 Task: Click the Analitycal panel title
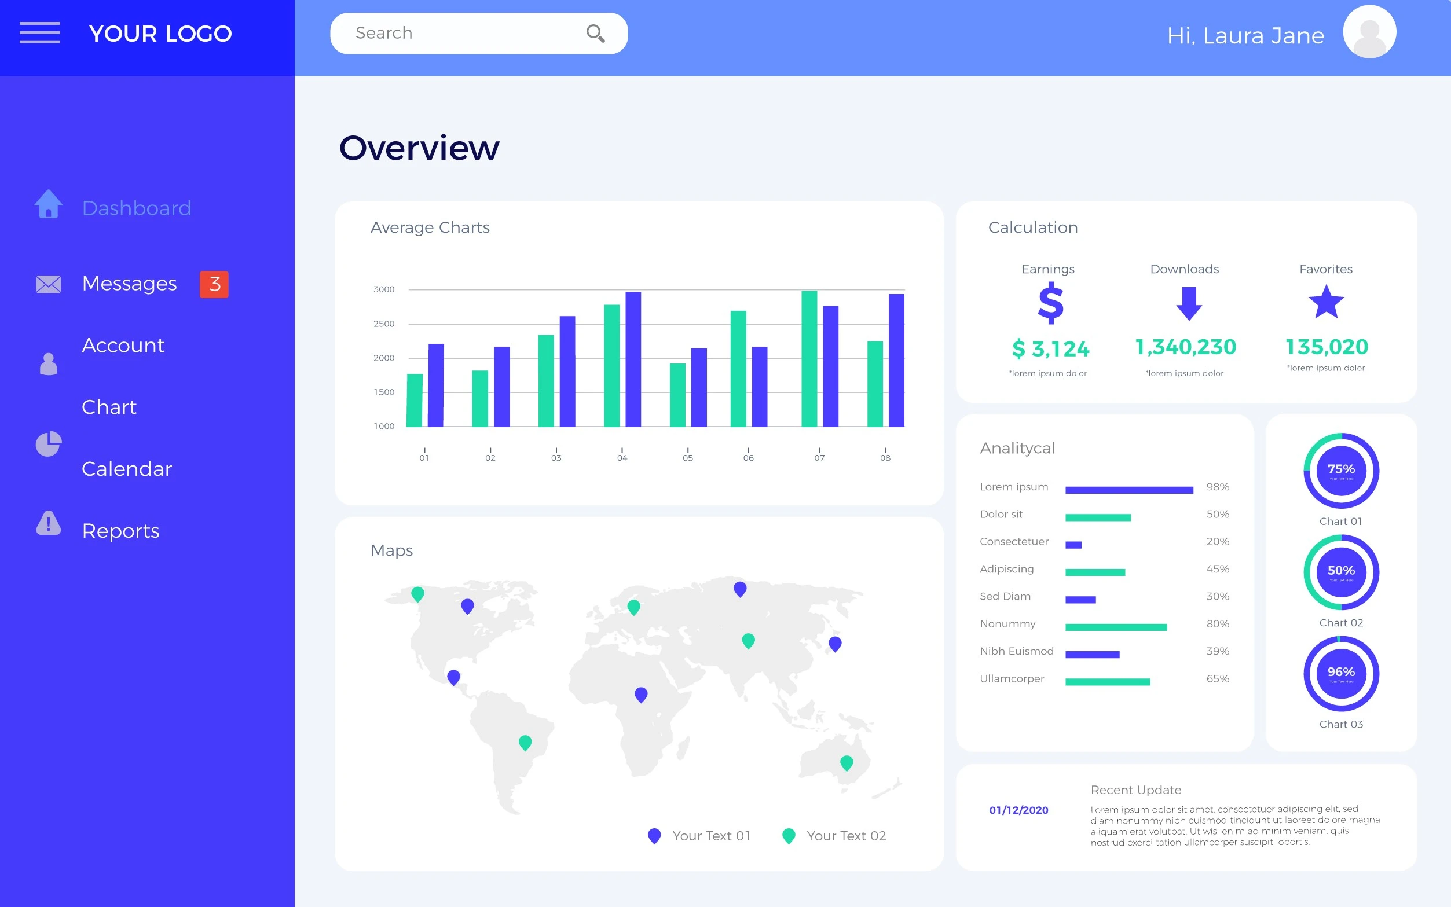click(1017, 449)
